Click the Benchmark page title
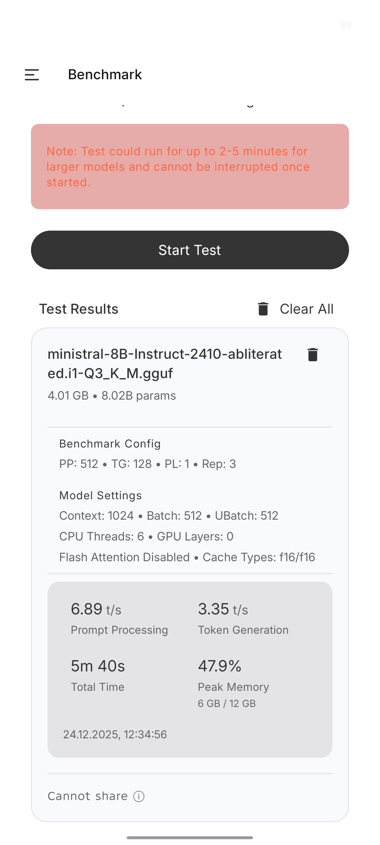This screenshot has height=845, width=380. (x=105, y=75)
